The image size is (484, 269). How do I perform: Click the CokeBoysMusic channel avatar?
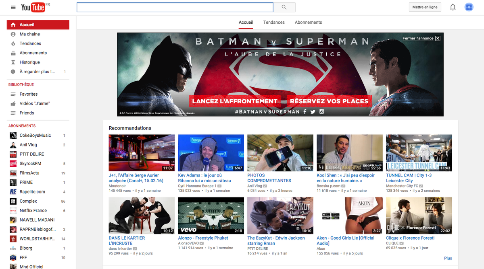point(13,136)
